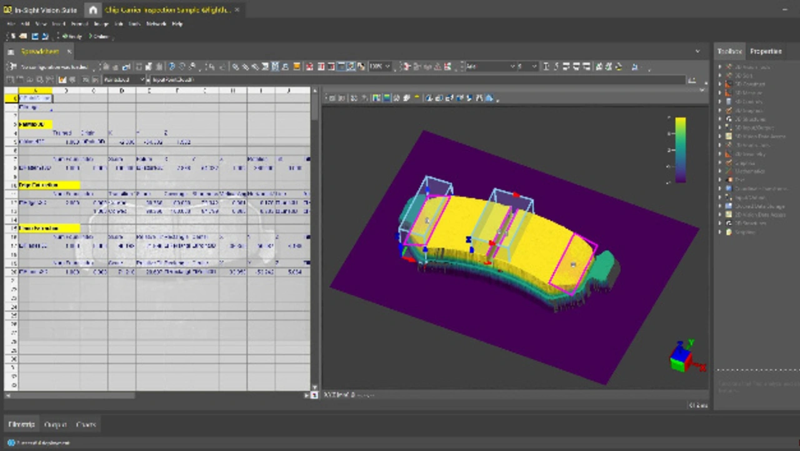Viewport: 800px width, 451px height.
Task: Click the yellow icon in 3D viewer toolbar
Action: pyautogui.click(x=417, y=98)
